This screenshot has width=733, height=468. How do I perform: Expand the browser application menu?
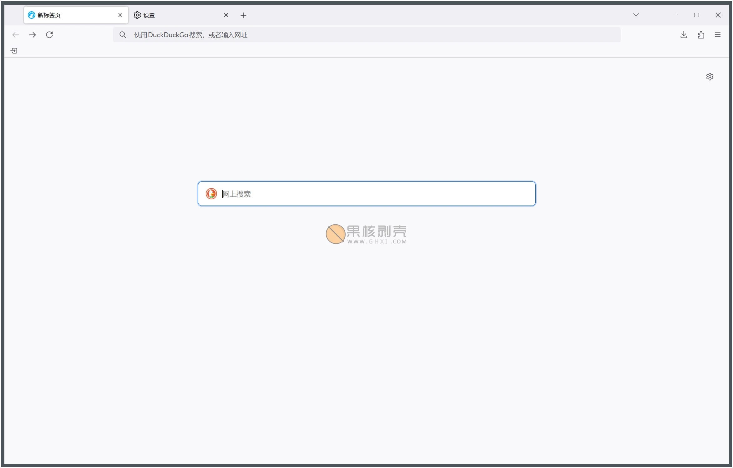pyautogui.click(x=718, y=35)
